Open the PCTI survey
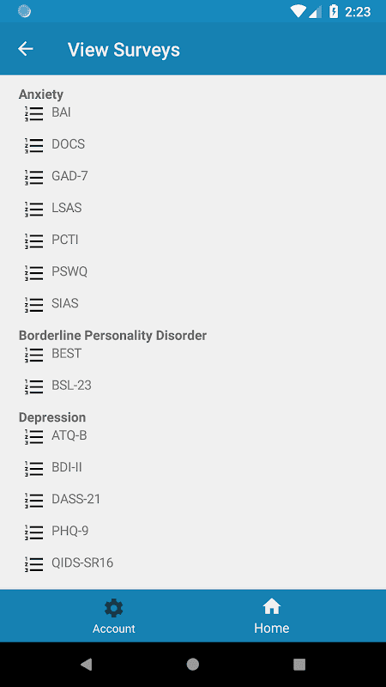This screenshot has height=687, width=386. tap(65, 240)
